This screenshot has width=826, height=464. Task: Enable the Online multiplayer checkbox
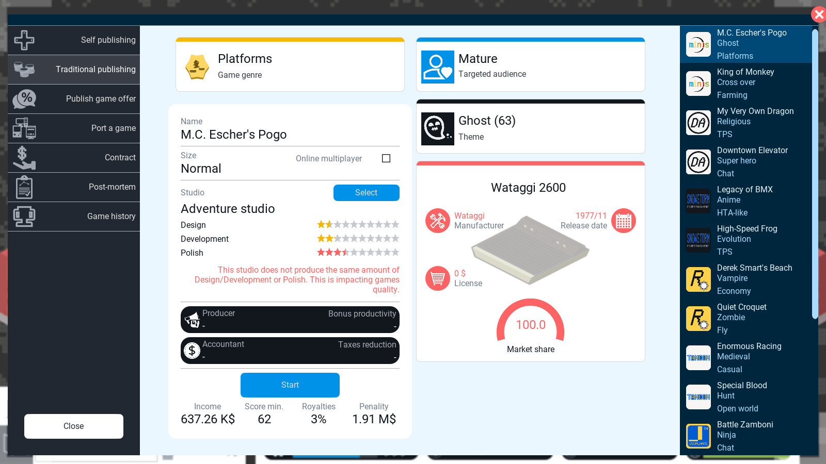386,158
